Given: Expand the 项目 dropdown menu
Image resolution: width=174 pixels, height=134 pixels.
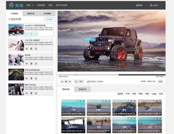Looking at the screenshot, I should (30, 5).
